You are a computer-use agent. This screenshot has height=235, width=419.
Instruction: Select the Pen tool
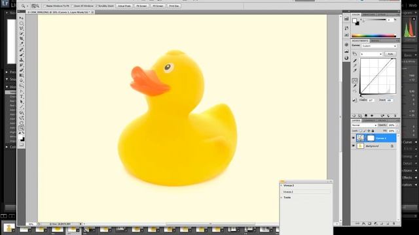click(22, 91)
